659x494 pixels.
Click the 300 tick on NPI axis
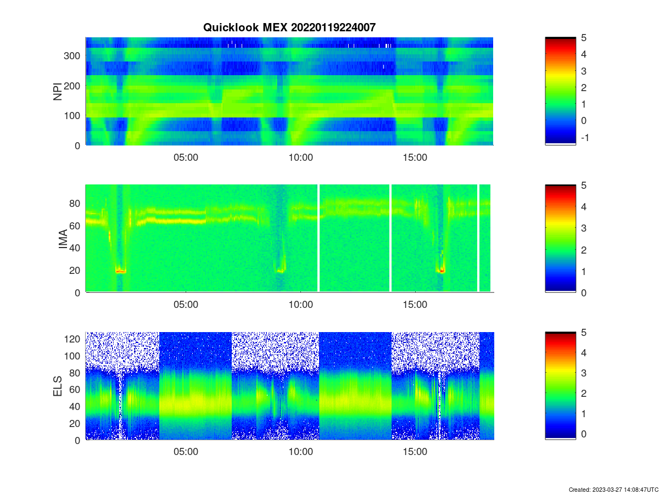(x=73, y=55)
